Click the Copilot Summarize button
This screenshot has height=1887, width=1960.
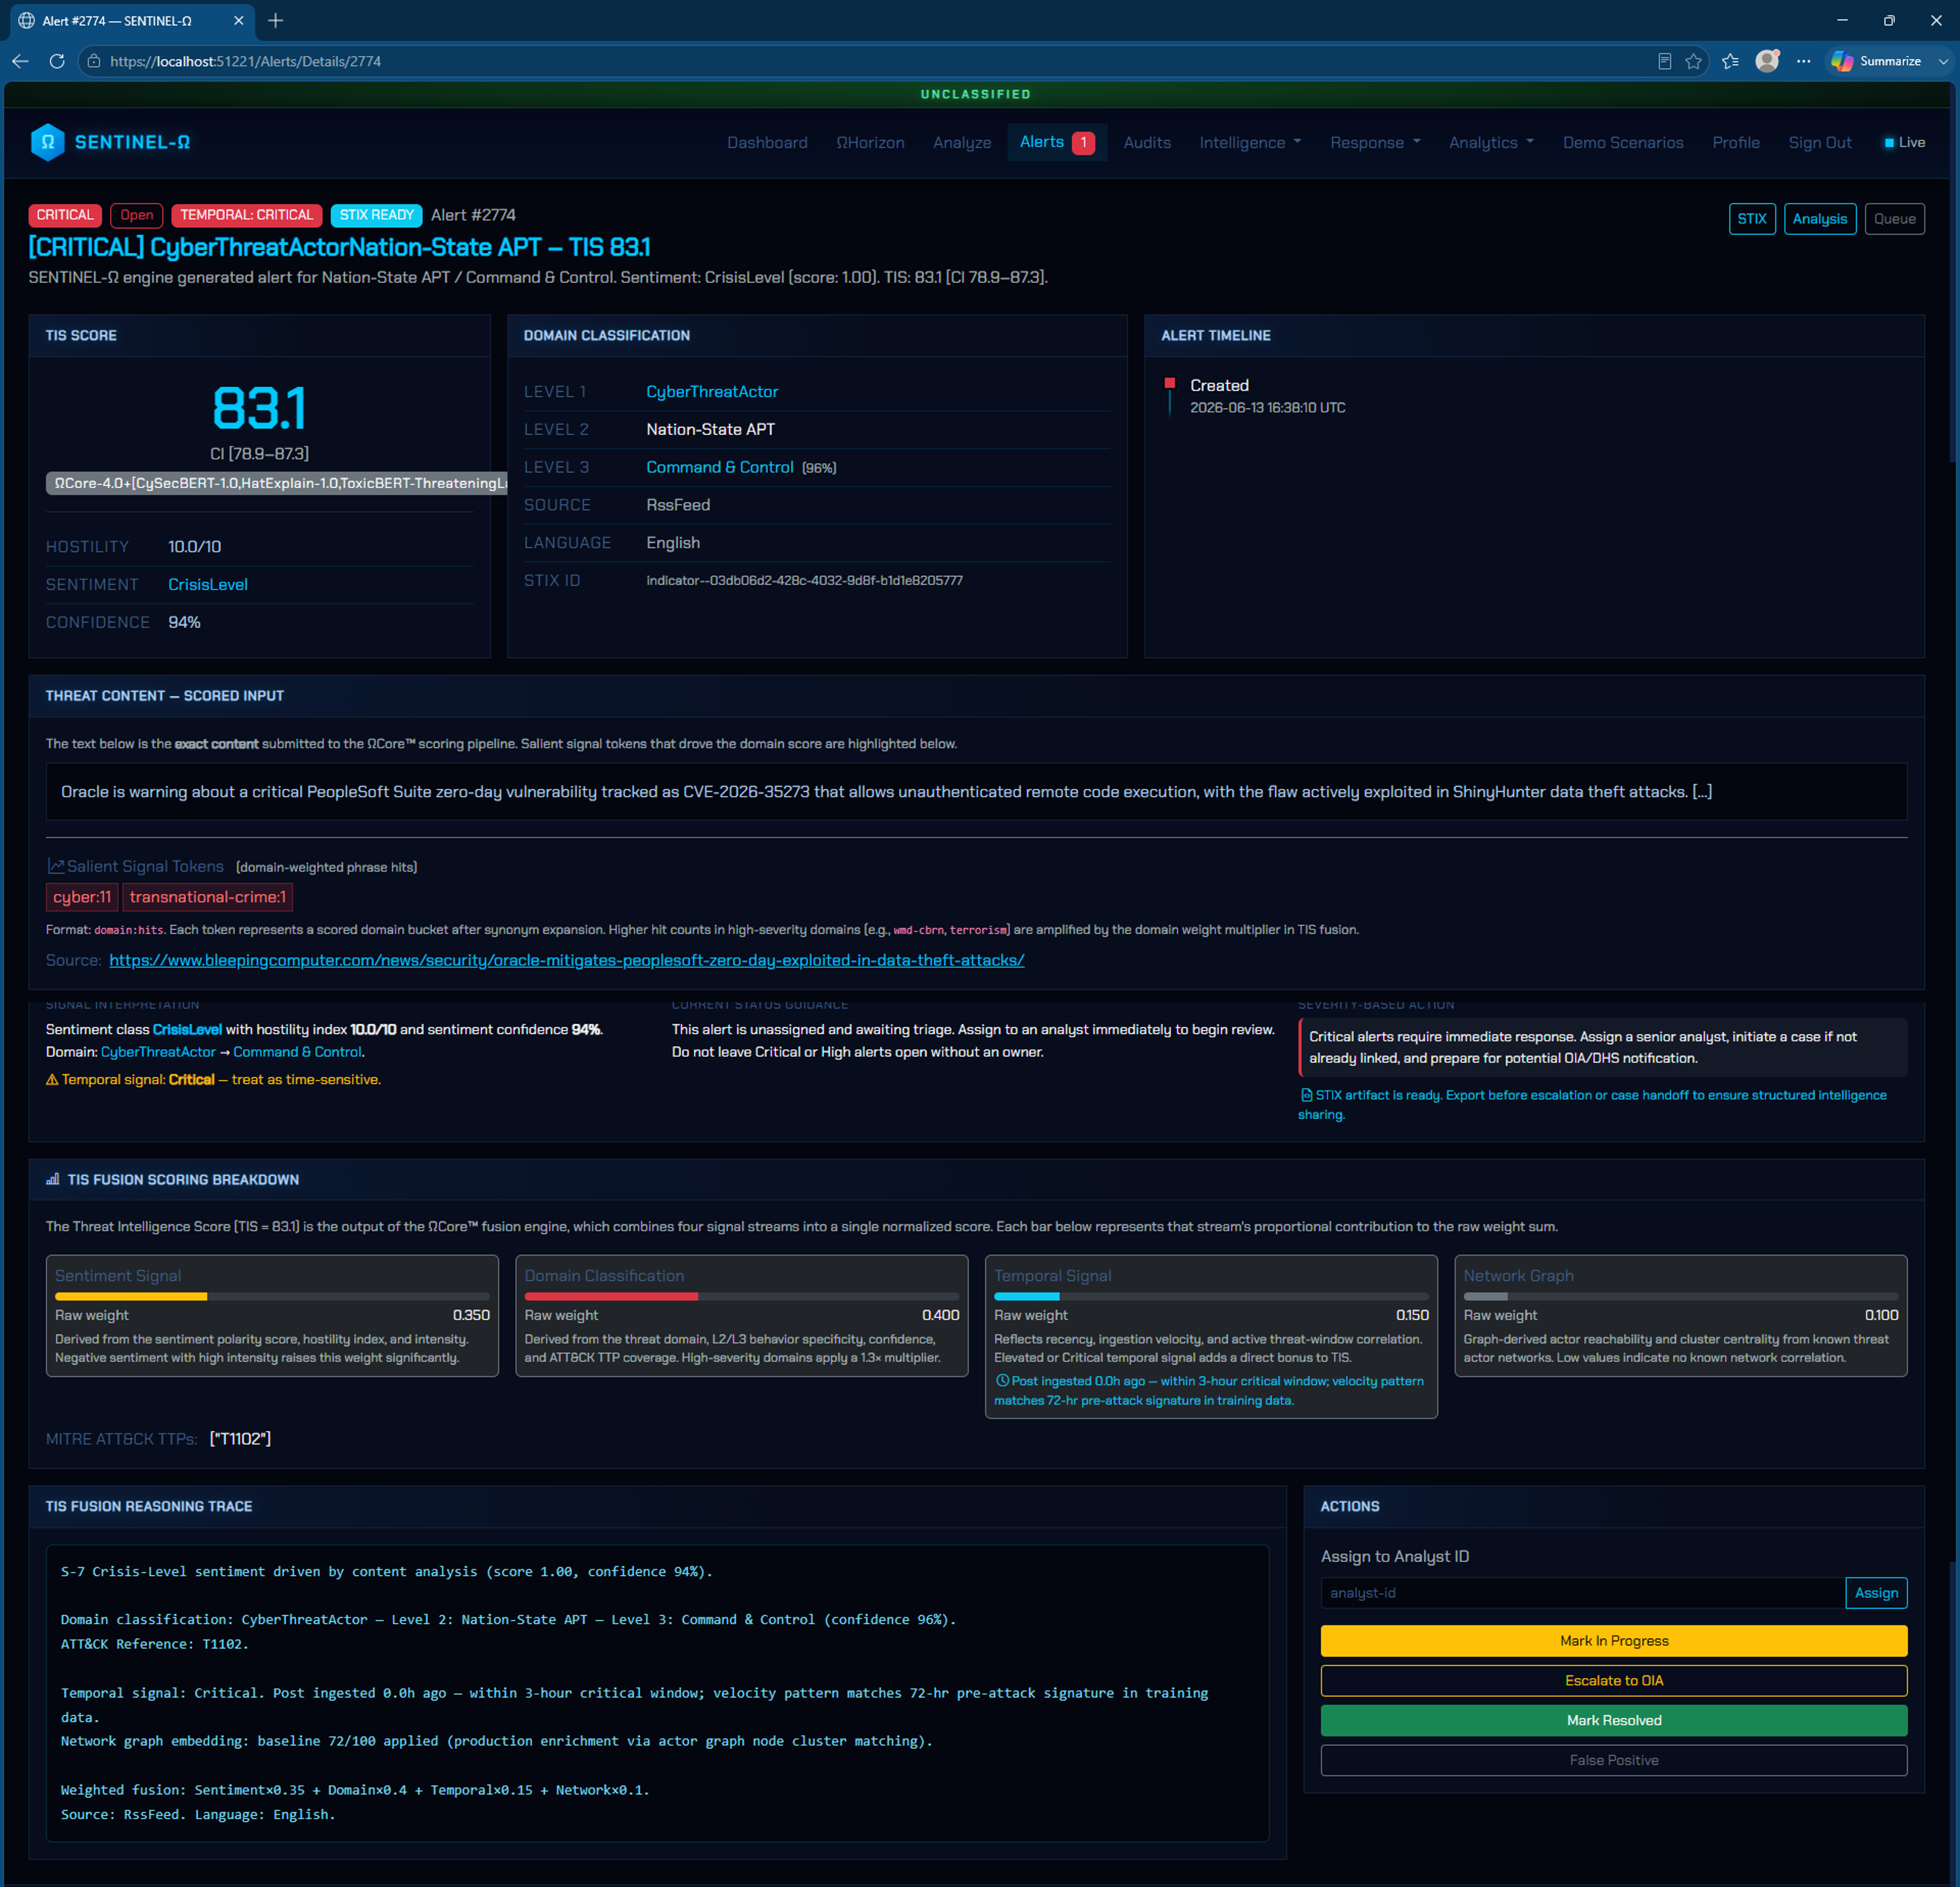point(1876,61)
